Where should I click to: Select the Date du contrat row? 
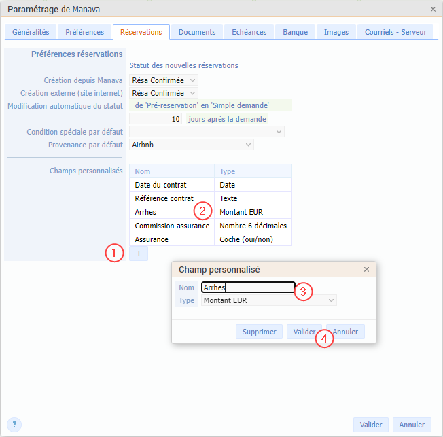click(x=172, y=185)
